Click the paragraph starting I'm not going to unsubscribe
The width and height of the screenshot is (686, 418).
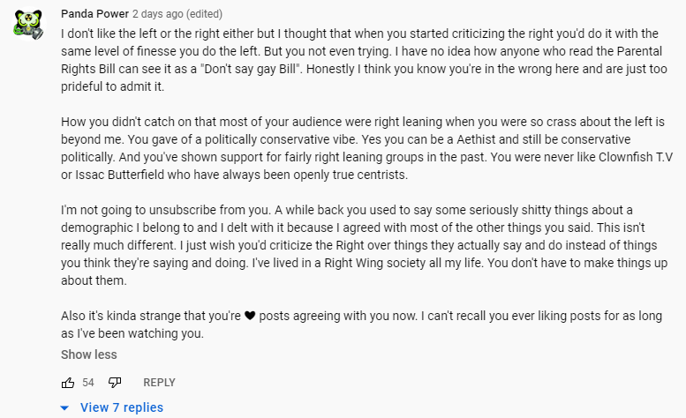click(364, 245)
